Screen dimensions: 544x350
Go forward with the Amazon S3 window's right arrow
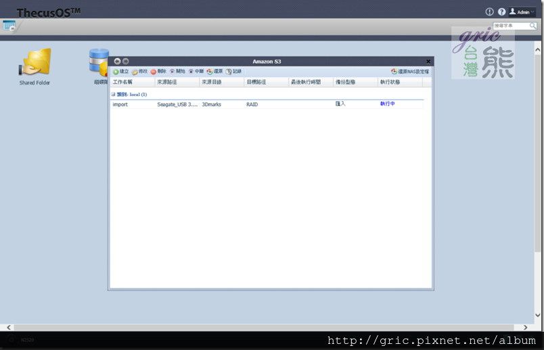(x=126, y=61)
